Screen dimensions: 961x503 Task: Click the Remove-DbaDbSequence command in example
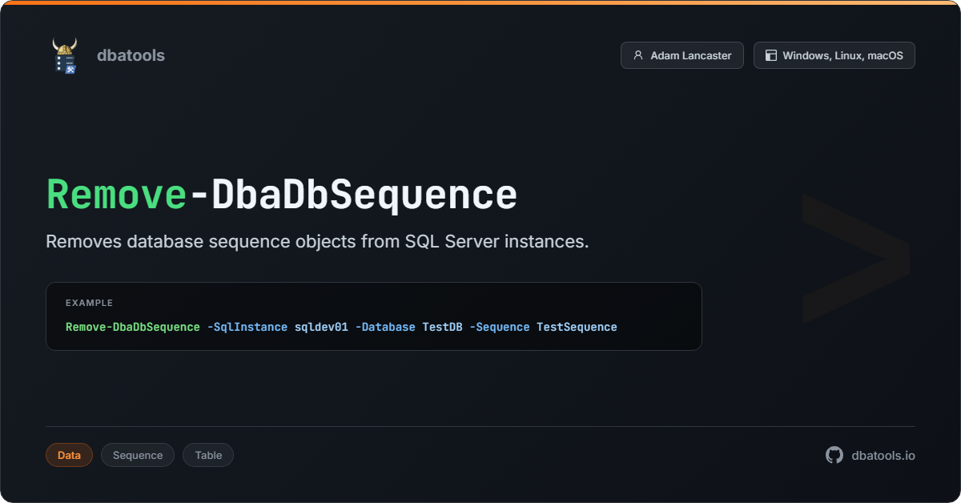coord(133,327)
